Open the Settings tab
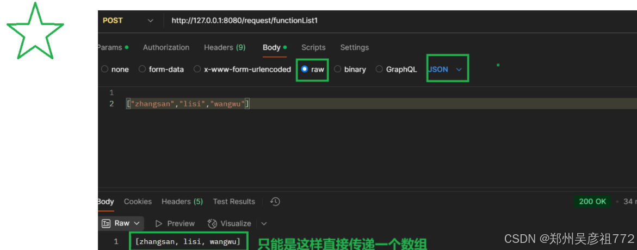 pyautogui.click(x=354, y=47)
